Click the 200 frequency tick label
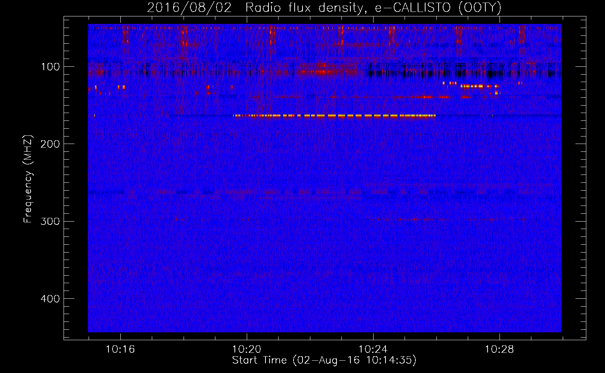 [x=50, y=144]
